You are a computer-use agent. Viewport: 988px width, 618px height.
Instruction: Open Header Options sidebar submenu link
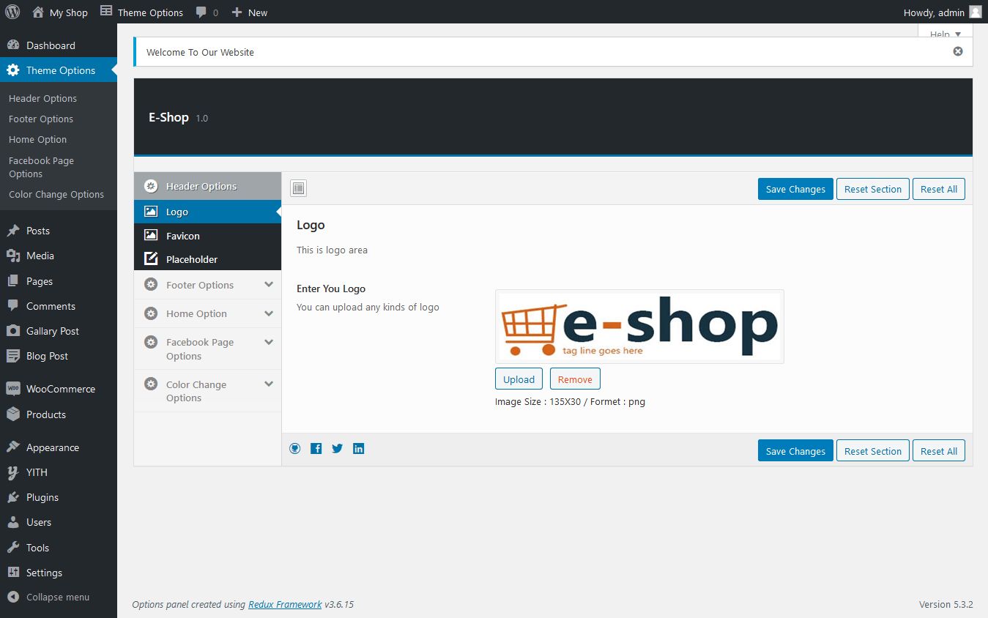[42, 98]
